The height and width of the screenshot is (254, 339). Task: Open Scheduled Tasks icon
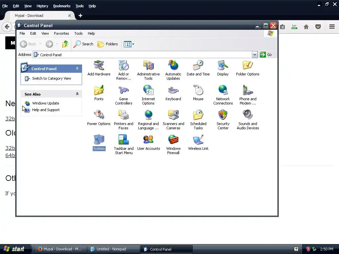[x=198, y=120]
